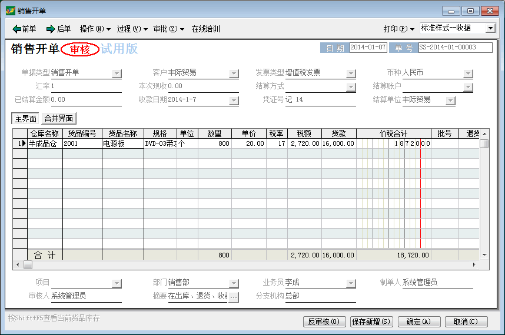Minimize the 销售开单 window

(x=451, y=11)
